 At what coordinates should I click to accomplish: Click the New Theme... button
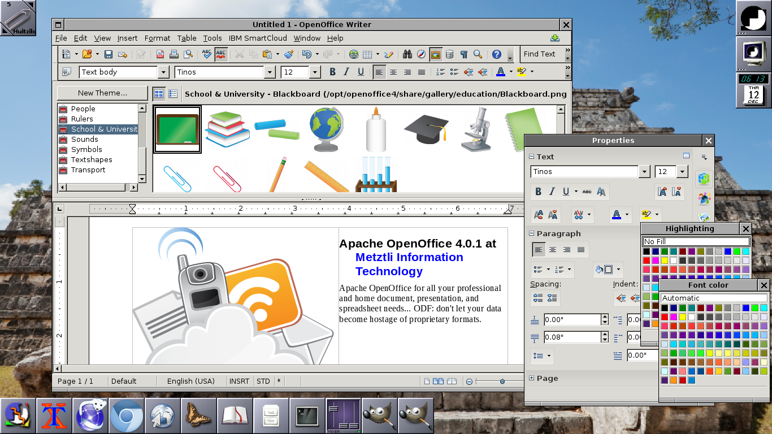[x=102, y=93]
